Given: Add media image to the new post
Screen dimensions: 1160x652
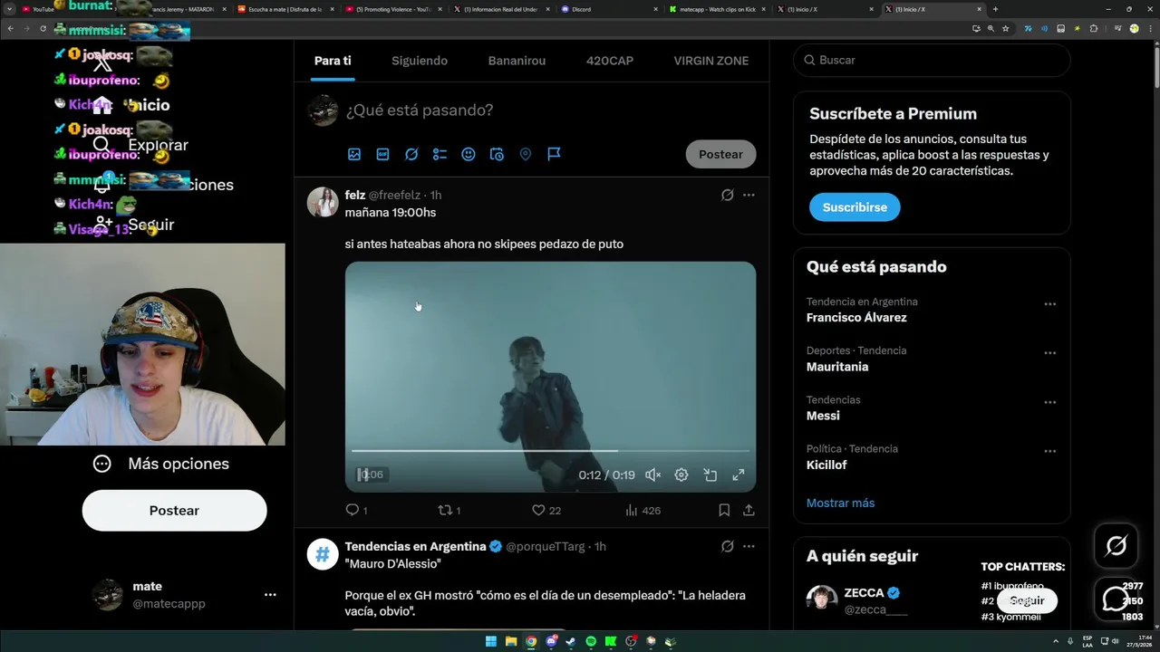Looking at the screenshot, I should (x=354, y=155).
